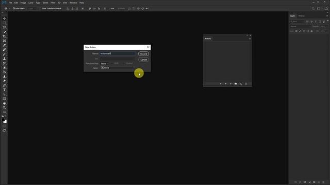This screenshot has width=330, height=185.
Task: Close the New Action dialog
Action: [x=148, y=47]
